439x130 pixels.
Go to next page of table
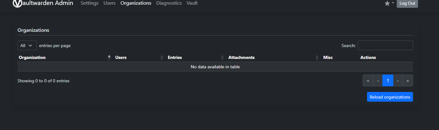(x=398, y=80)
